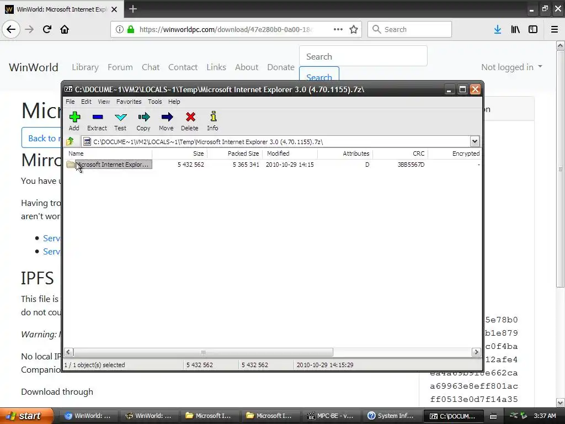Open the 7-Zip View menu

104,102
